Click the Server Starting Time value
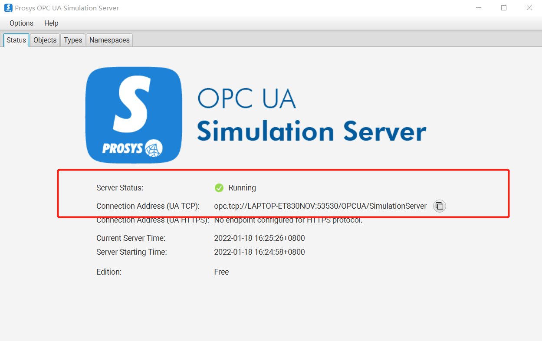 coord(260,252)
